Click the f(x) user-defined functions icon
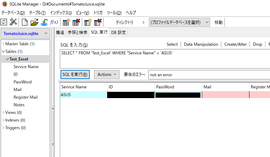270x157 pixels. pyautogui.click(x=54, y=22)
